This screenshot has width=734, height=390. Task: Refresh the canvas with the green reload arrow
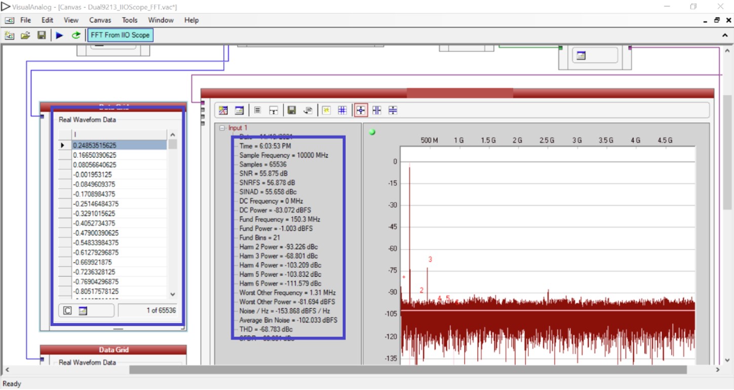click(75, 35)
